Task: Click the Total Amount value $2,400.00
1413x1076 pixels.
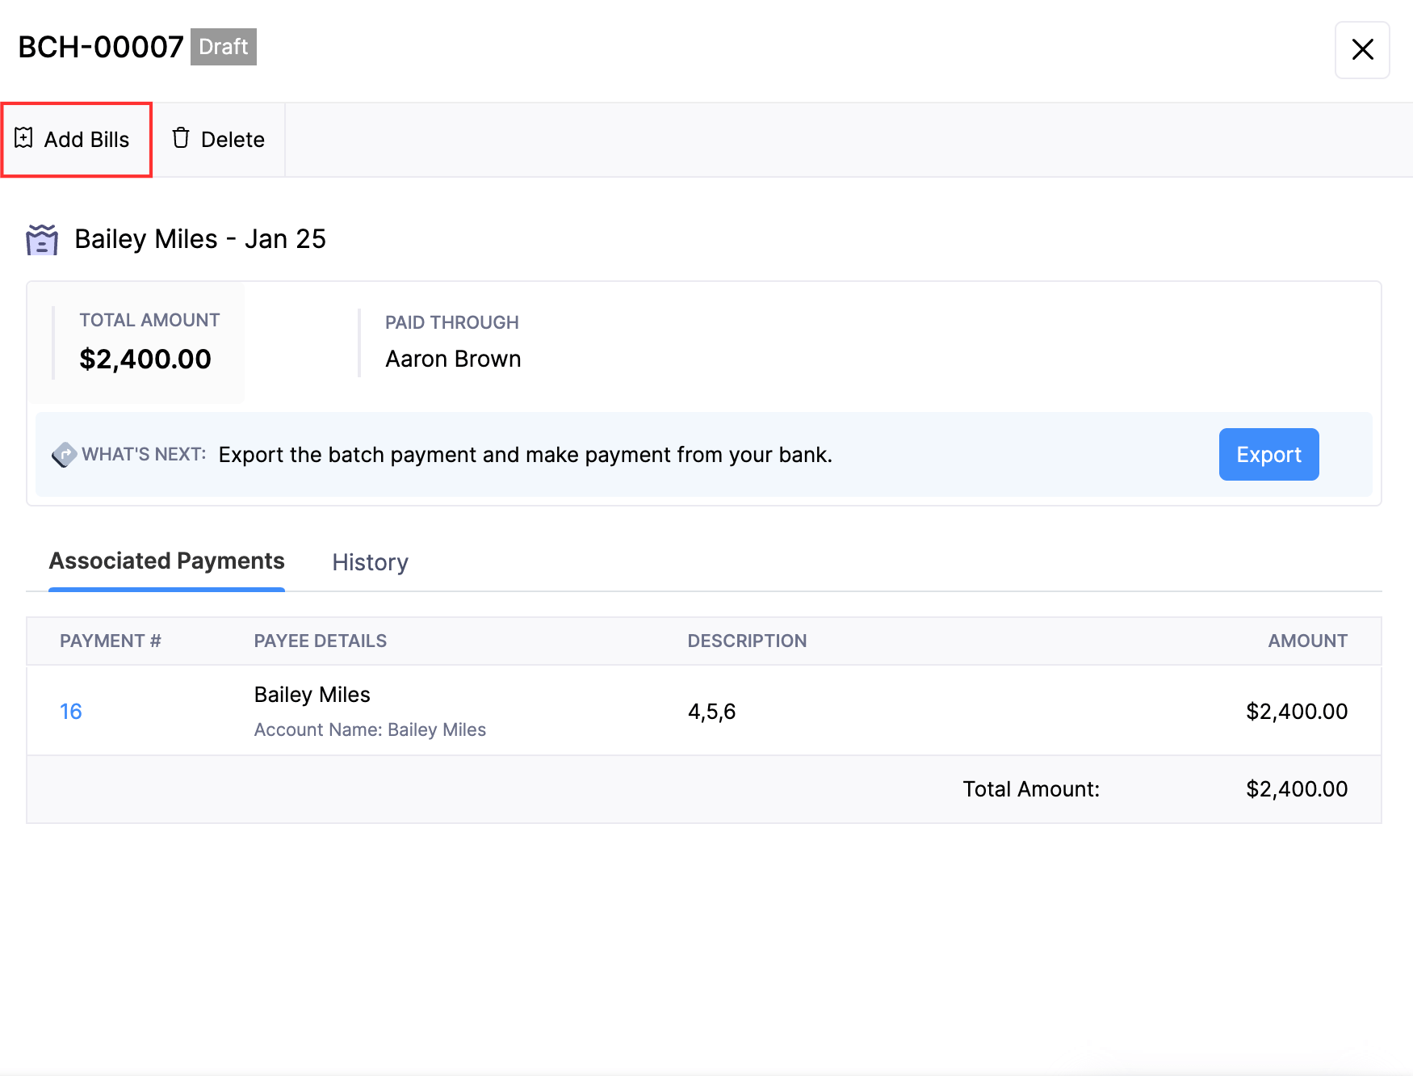Action: pos(1297,788)
